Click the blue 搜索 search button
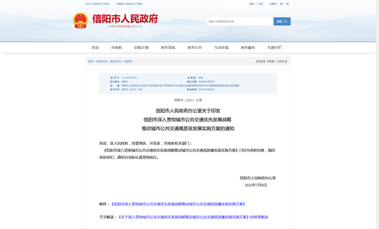Screen dimensions: 379x229 282,21
